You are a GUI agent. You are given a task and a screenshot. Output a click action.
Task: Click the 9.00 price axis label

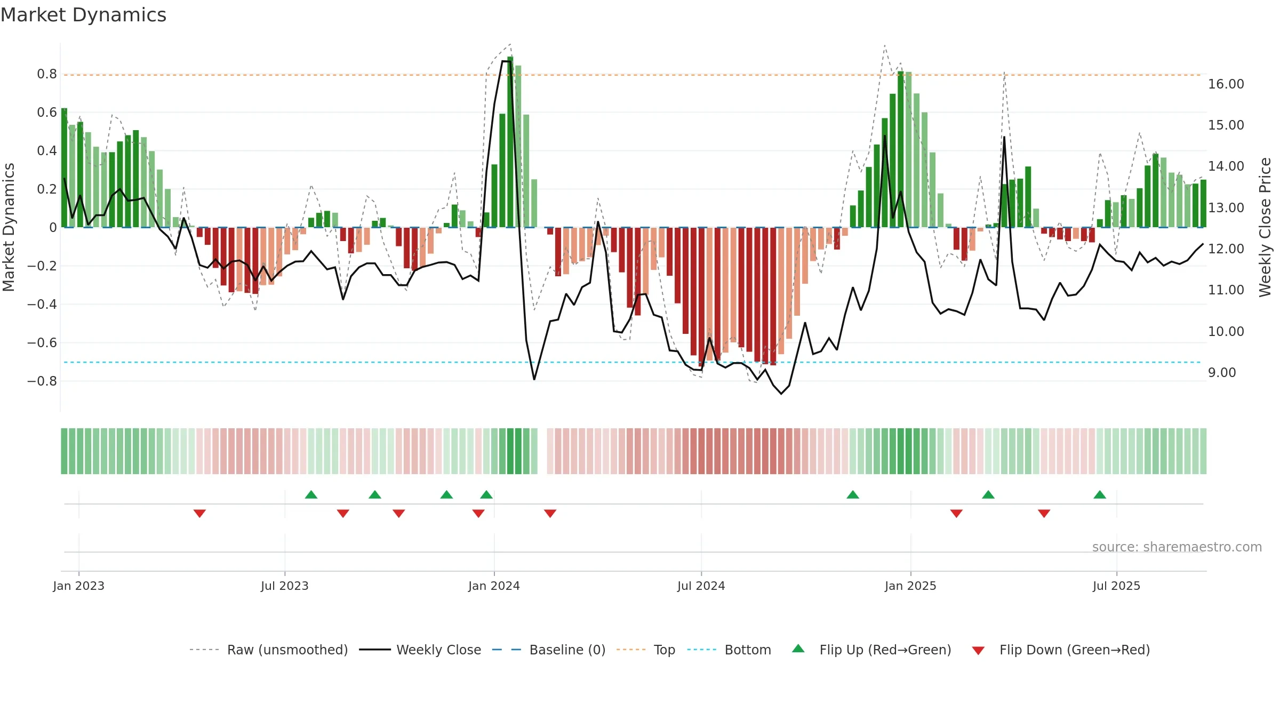(1222, 373)
